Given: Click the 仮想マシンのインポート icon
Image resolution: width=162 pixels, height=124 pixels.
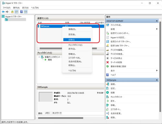Looking at the screenshot, I should coord(108,33).
